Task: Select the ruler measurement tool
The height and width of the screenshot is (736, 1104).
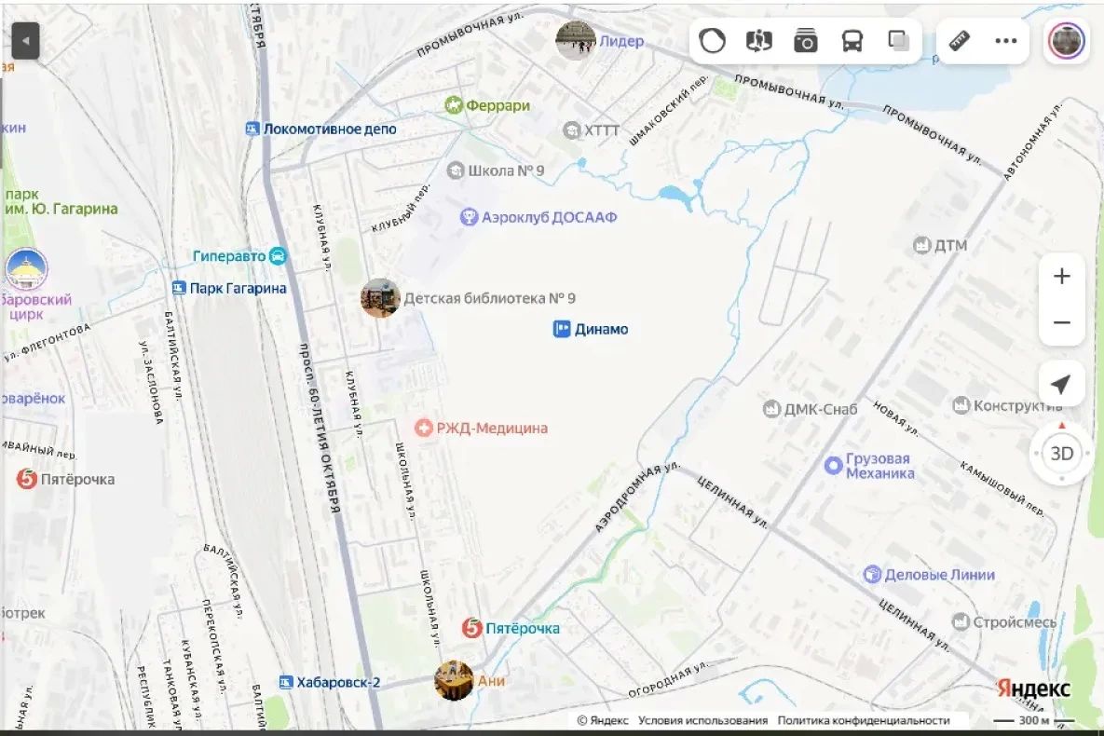Action: [x=959, y=41]
